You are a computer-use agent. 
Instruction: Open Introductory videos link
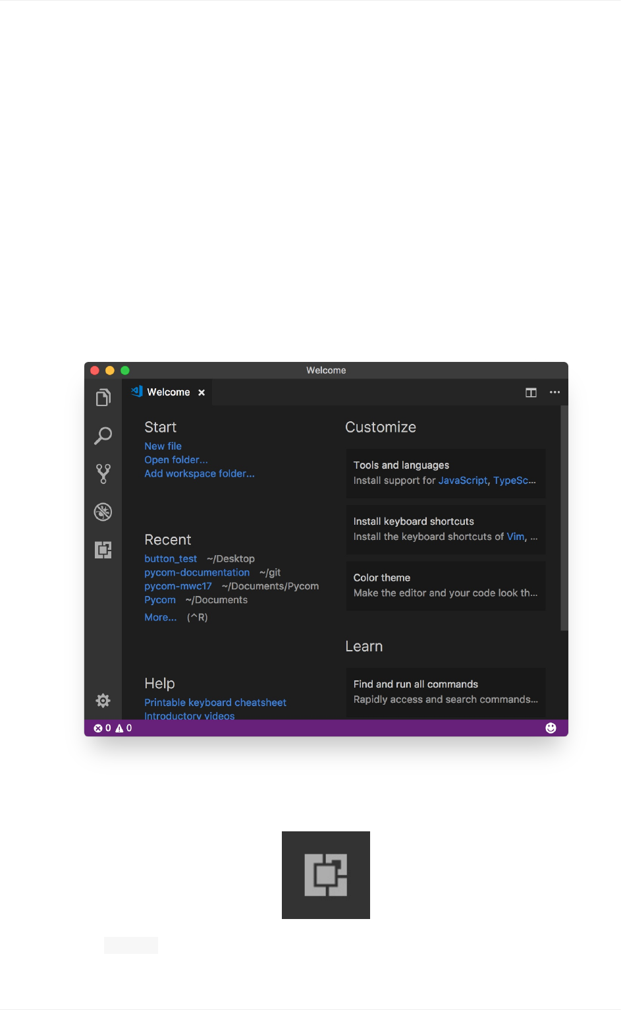pos(190,715)
